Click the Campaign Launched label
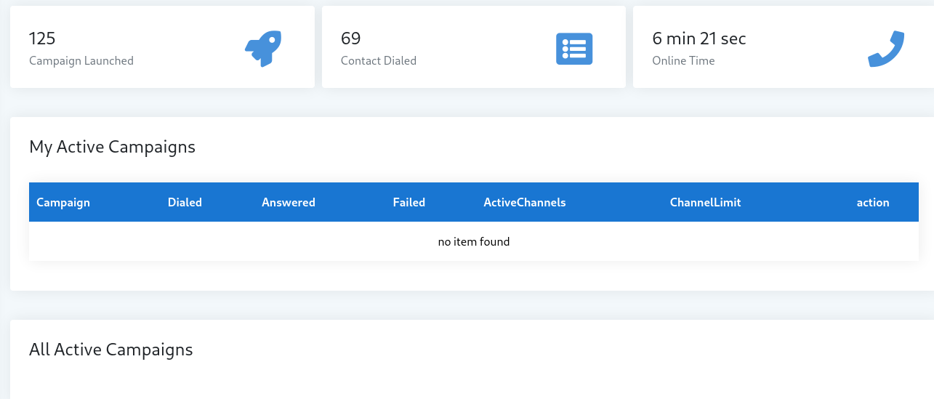The image size is (934, 399). [81, 61]
